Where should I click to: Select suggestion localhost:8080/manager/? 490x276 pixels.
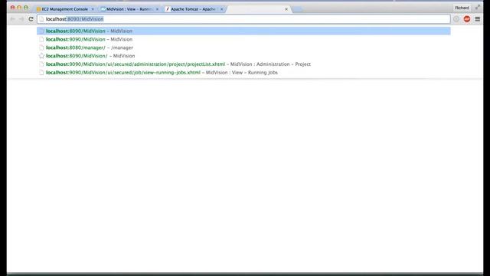(243, 48)
